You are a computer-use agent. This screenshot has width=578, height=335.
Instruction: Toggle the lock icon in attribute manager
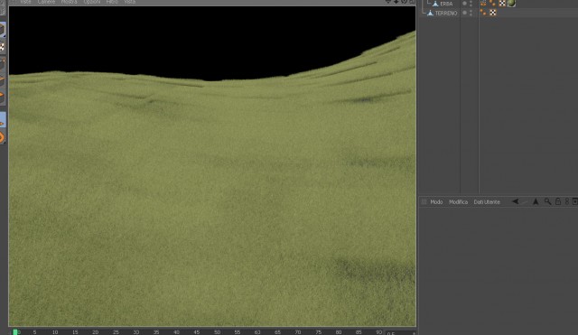pyautogui.click(x=558, y=201)
